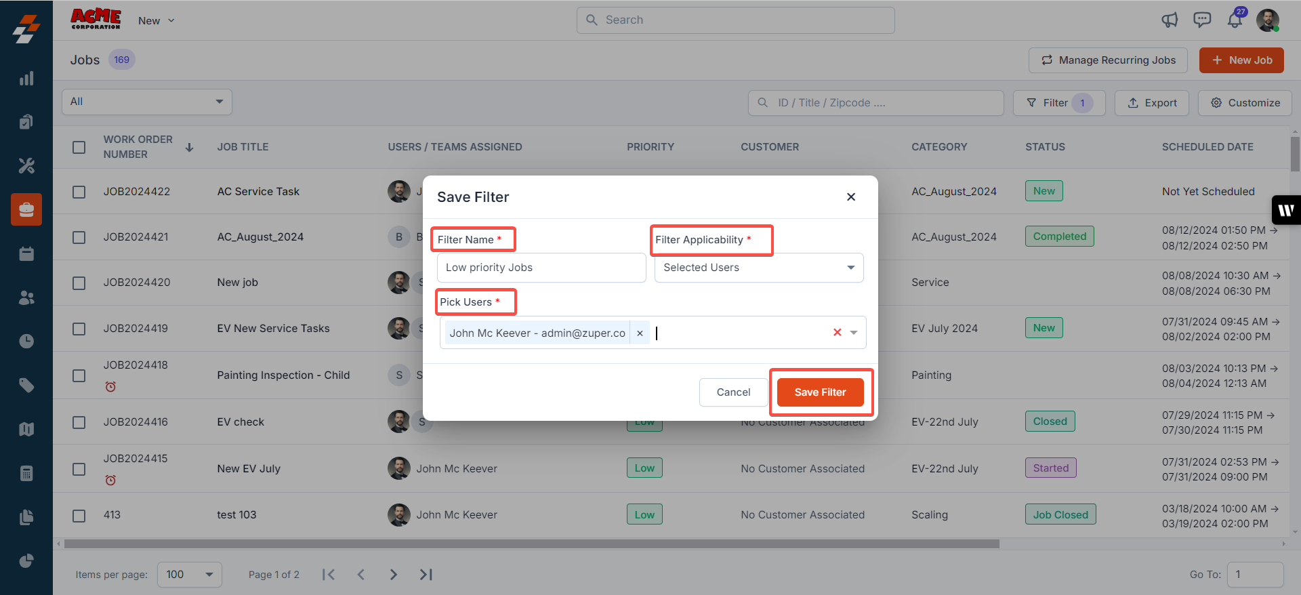Click the Filter Name text field
This screenshot has width=1301, height=595.
point(541,268)
